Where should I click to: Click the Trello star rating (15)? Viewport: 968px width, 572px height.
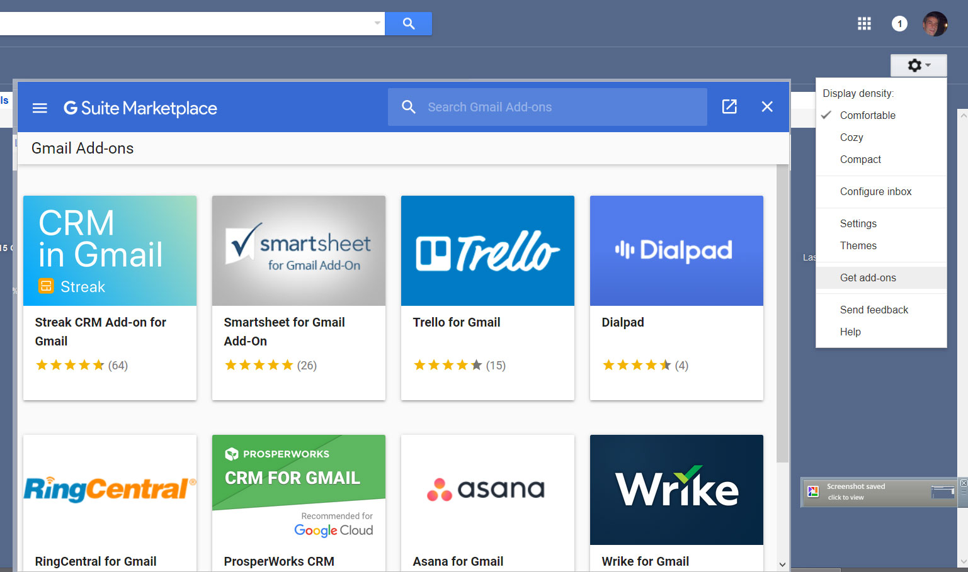(x=460, y=365)
